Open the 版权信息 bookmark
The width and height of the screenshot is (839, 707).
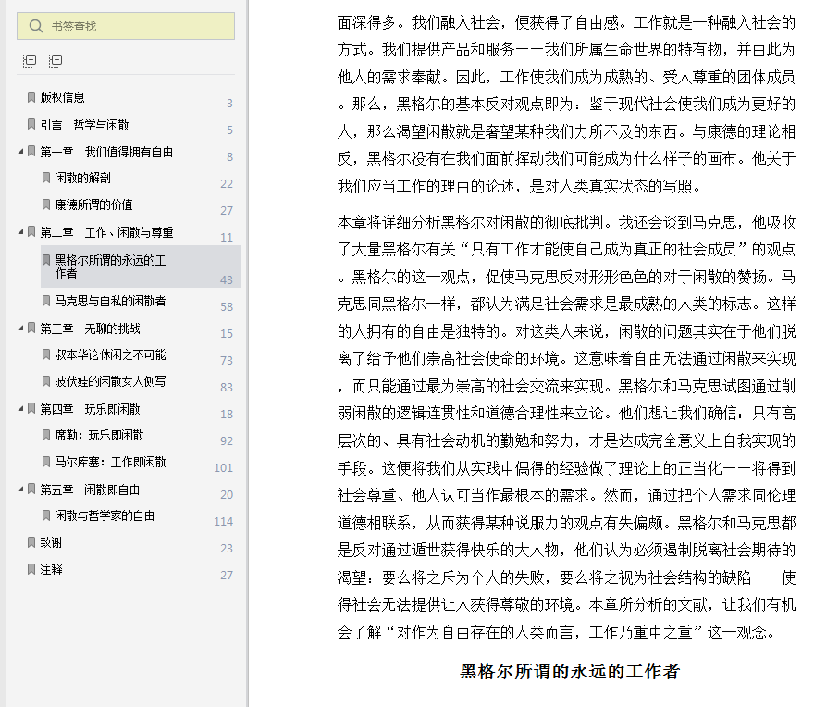click(x=62, y=97)
